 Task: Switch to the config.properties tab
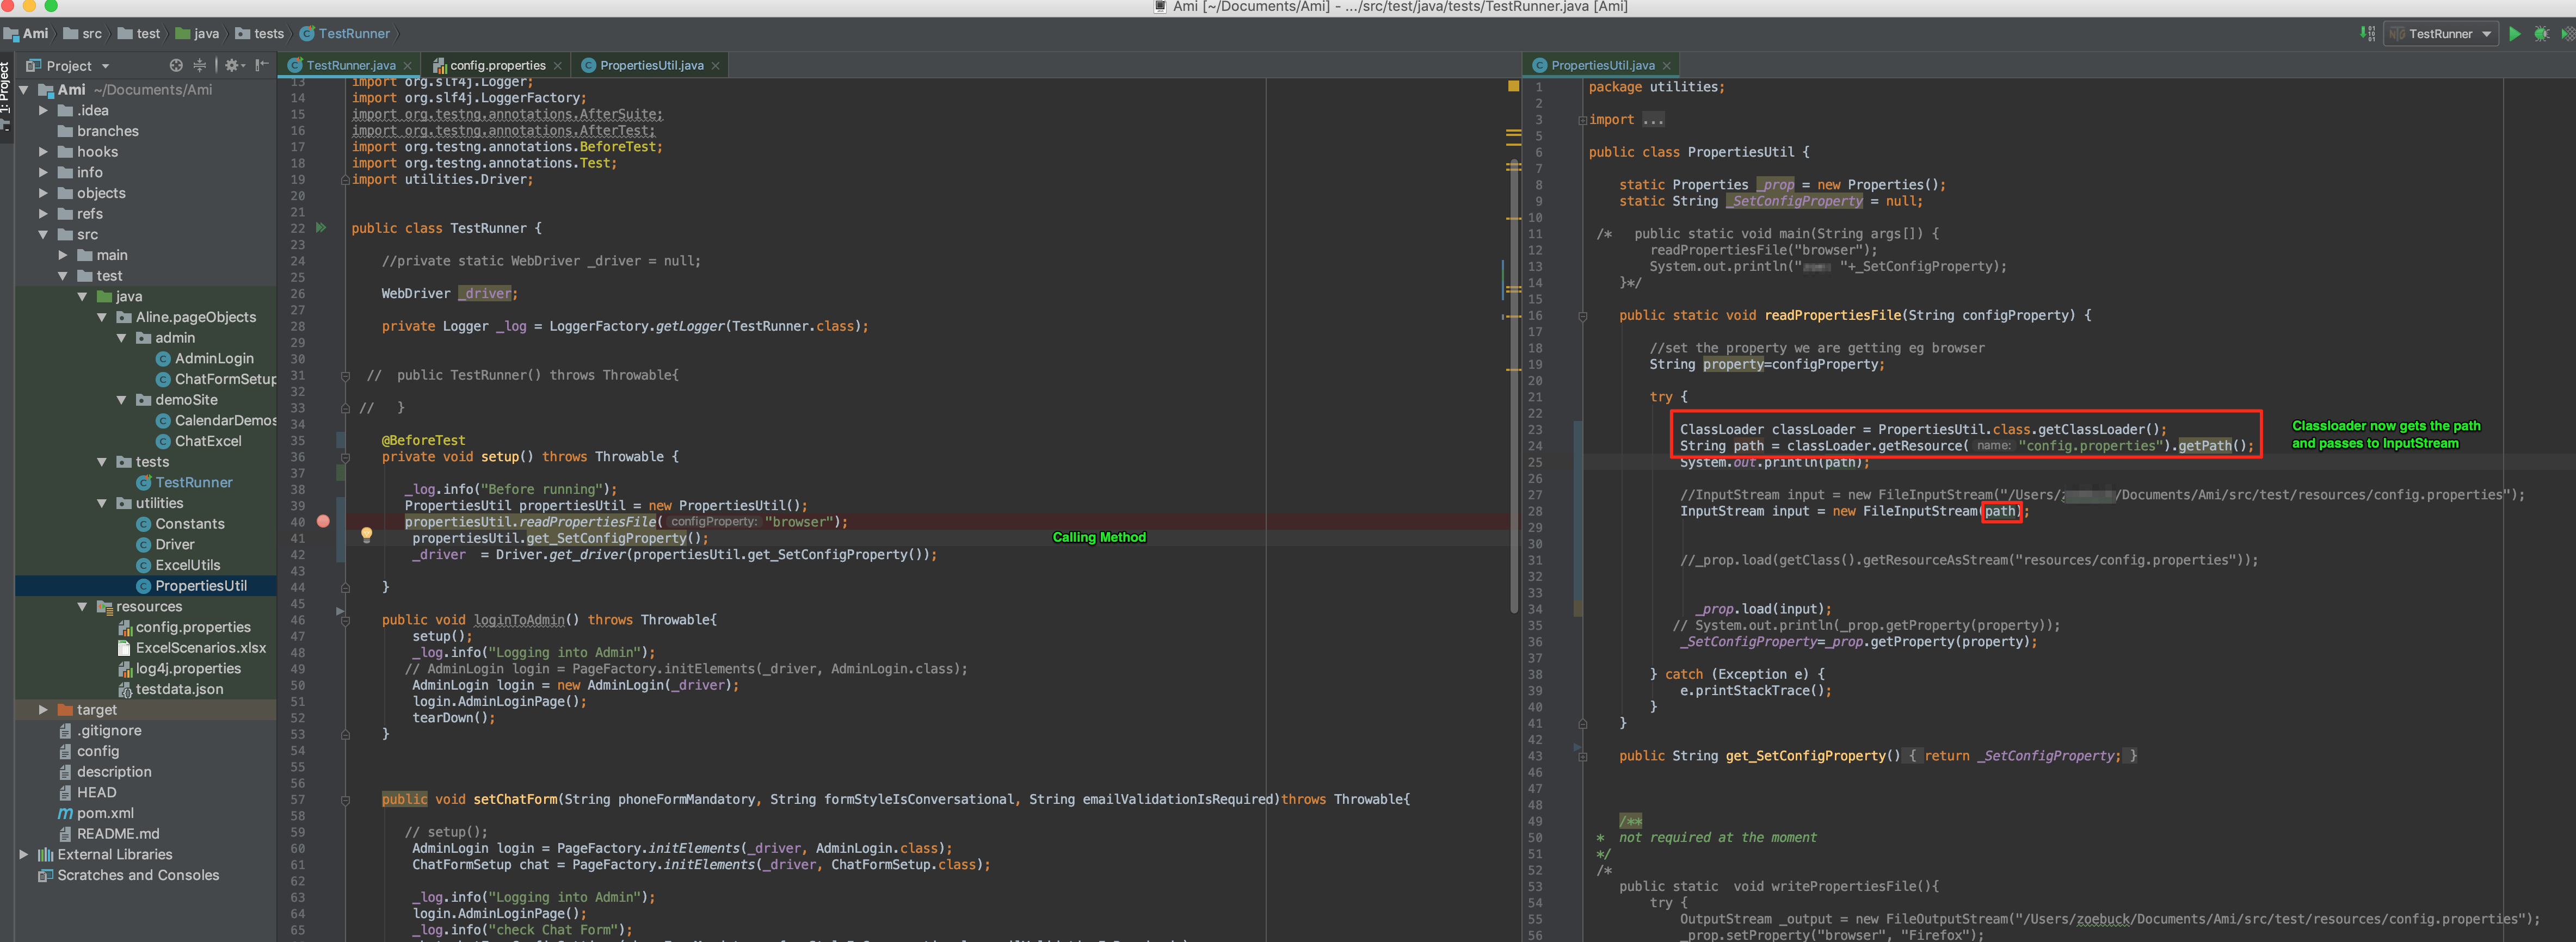(497, 66)
